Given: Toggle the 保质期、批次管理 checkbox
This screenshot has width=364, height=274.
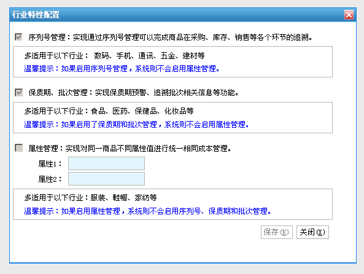Looking at the screenshot, I should [18, 92].
